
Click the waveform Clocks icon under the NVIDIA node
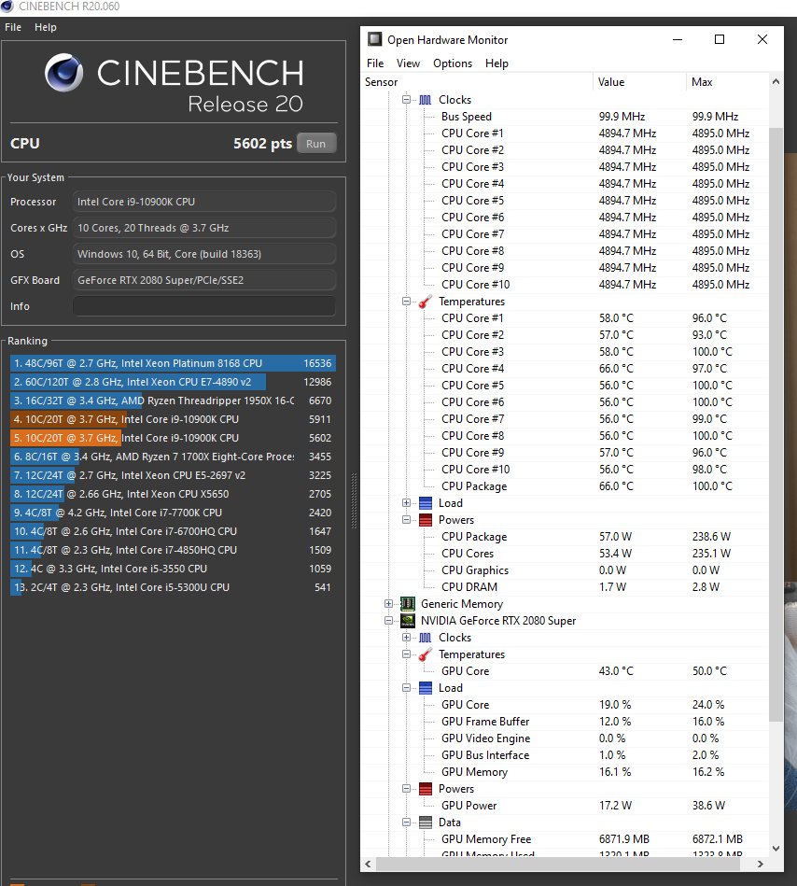pyautogui.click(x=426, y=638)
